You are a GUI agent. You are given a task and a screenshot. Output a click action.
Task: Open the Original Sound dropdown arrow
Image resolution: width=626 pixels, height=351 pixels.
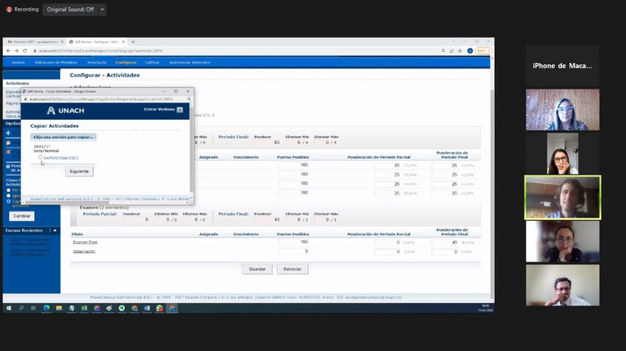click(102, 10)
